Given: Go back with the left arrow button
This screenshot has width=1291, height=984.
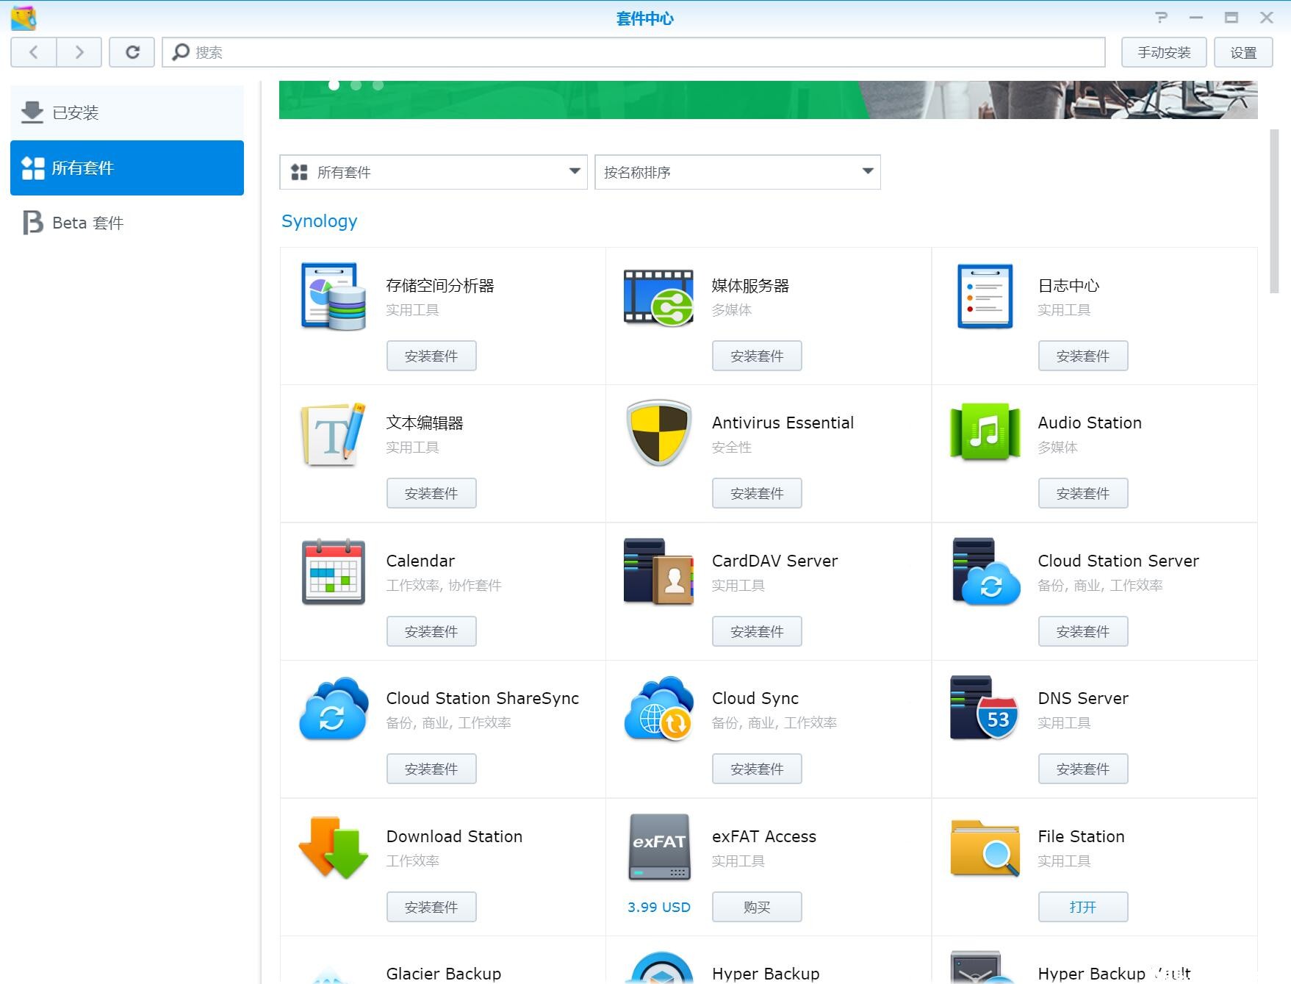Looking at the screenshot, I should [34, 52].
